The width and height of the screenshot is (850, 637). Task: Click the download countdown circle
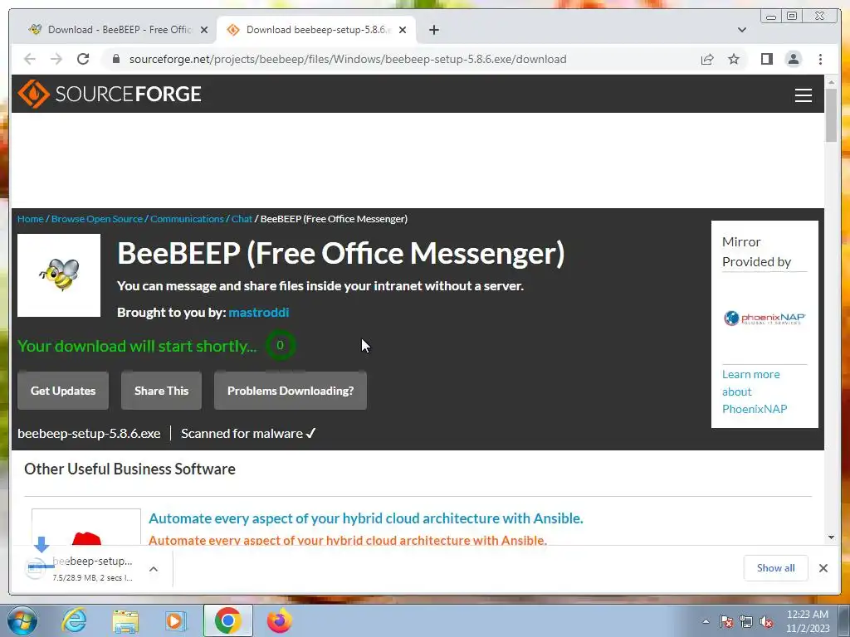281,345
